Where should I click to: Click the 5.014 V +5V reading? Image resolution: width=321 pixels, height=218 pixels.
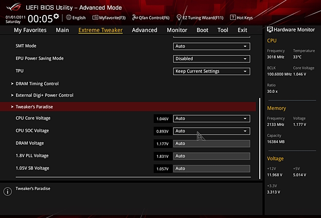click(x=300, y=175)
